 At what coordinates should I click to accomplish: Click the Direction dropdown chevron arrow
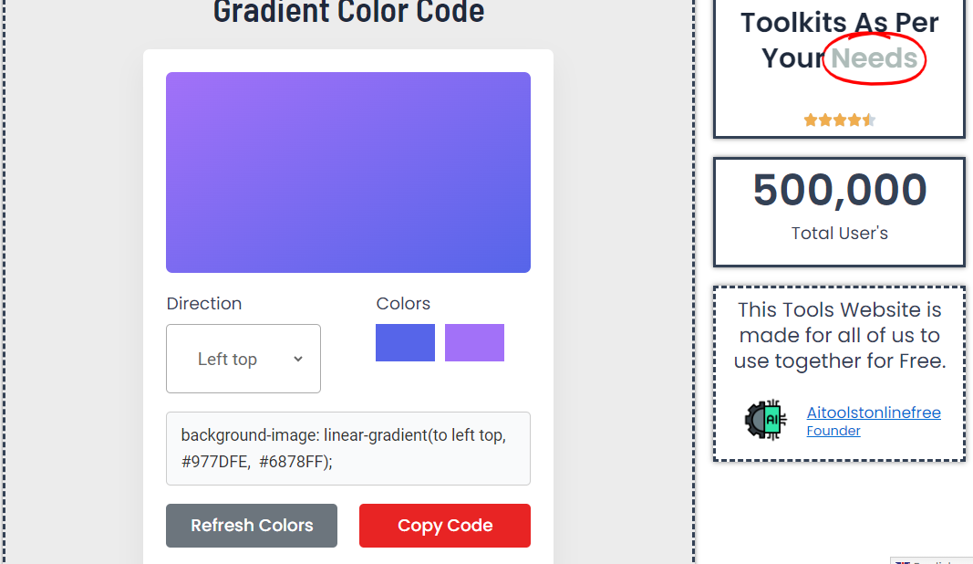pyautogui.click(x=297, y=359)
